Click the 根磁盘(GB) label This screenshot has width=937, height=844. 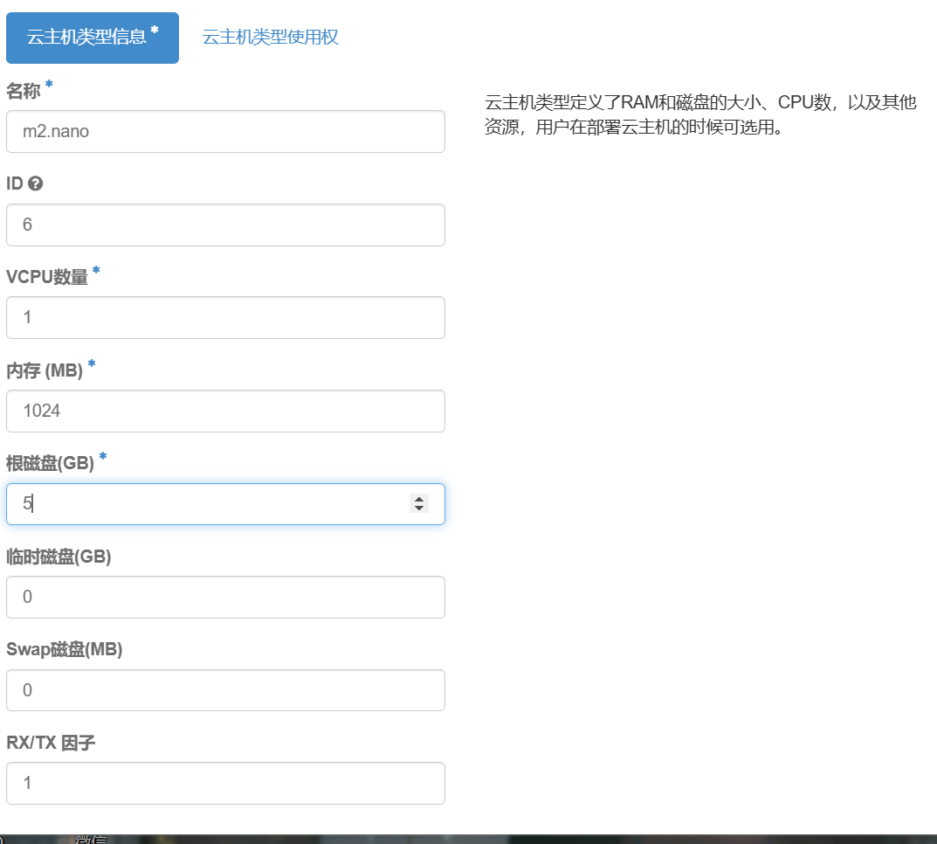pyautogui.click(x=50, y=463)
